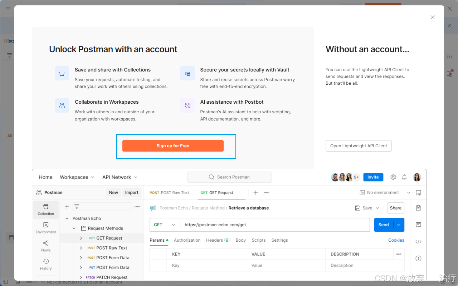Screen dimensions: 458x286
Task: Select the Flows icon in the preview sidebar
Action: click(x=46, y=246)
